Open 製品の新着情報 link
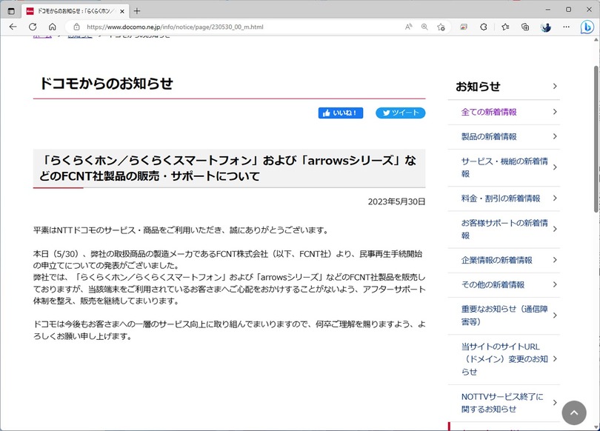Viewport: 600px width, 431px height. (489, 136)
